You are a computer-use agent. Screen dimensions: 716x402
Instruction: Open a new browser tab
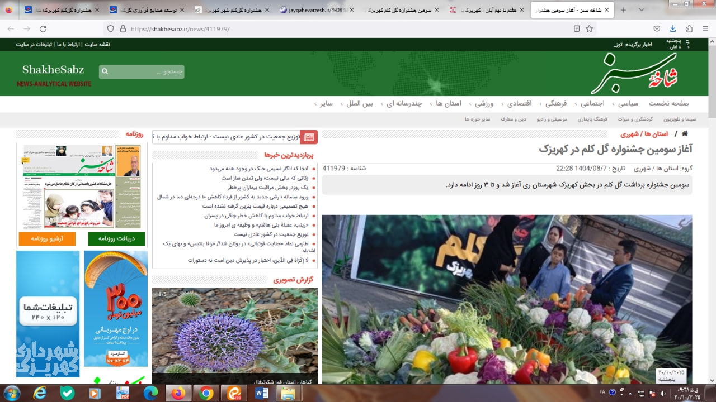[x=623, y=10]
